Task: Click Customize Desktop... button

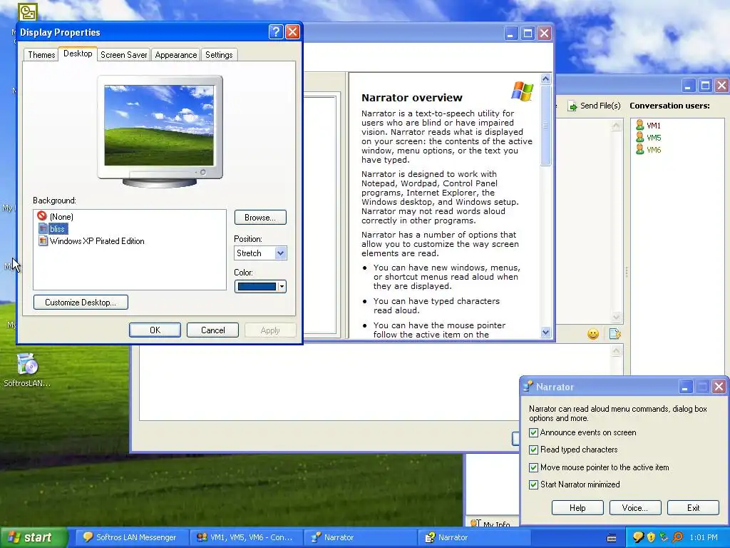Action: point(81,302)
